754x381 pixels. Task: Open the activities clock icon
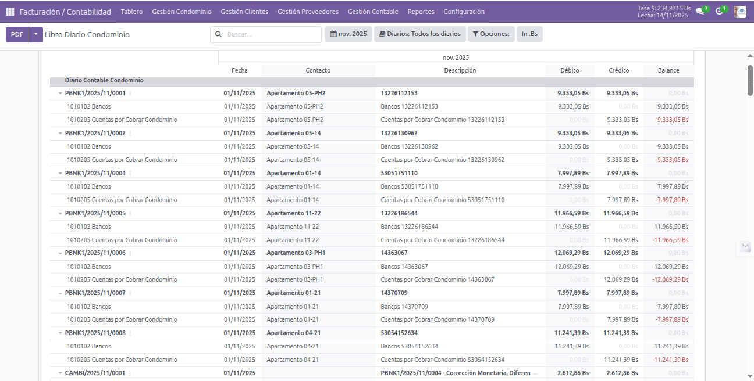point(720,12)
